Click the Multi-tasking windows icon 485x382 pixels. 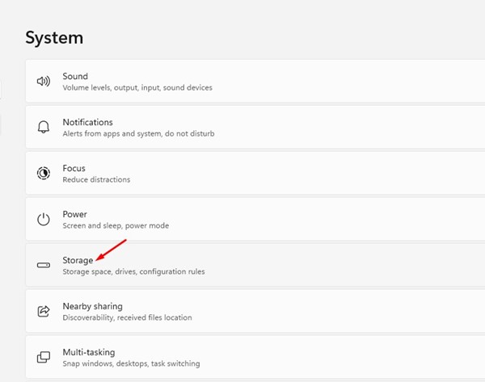[44, 357]
